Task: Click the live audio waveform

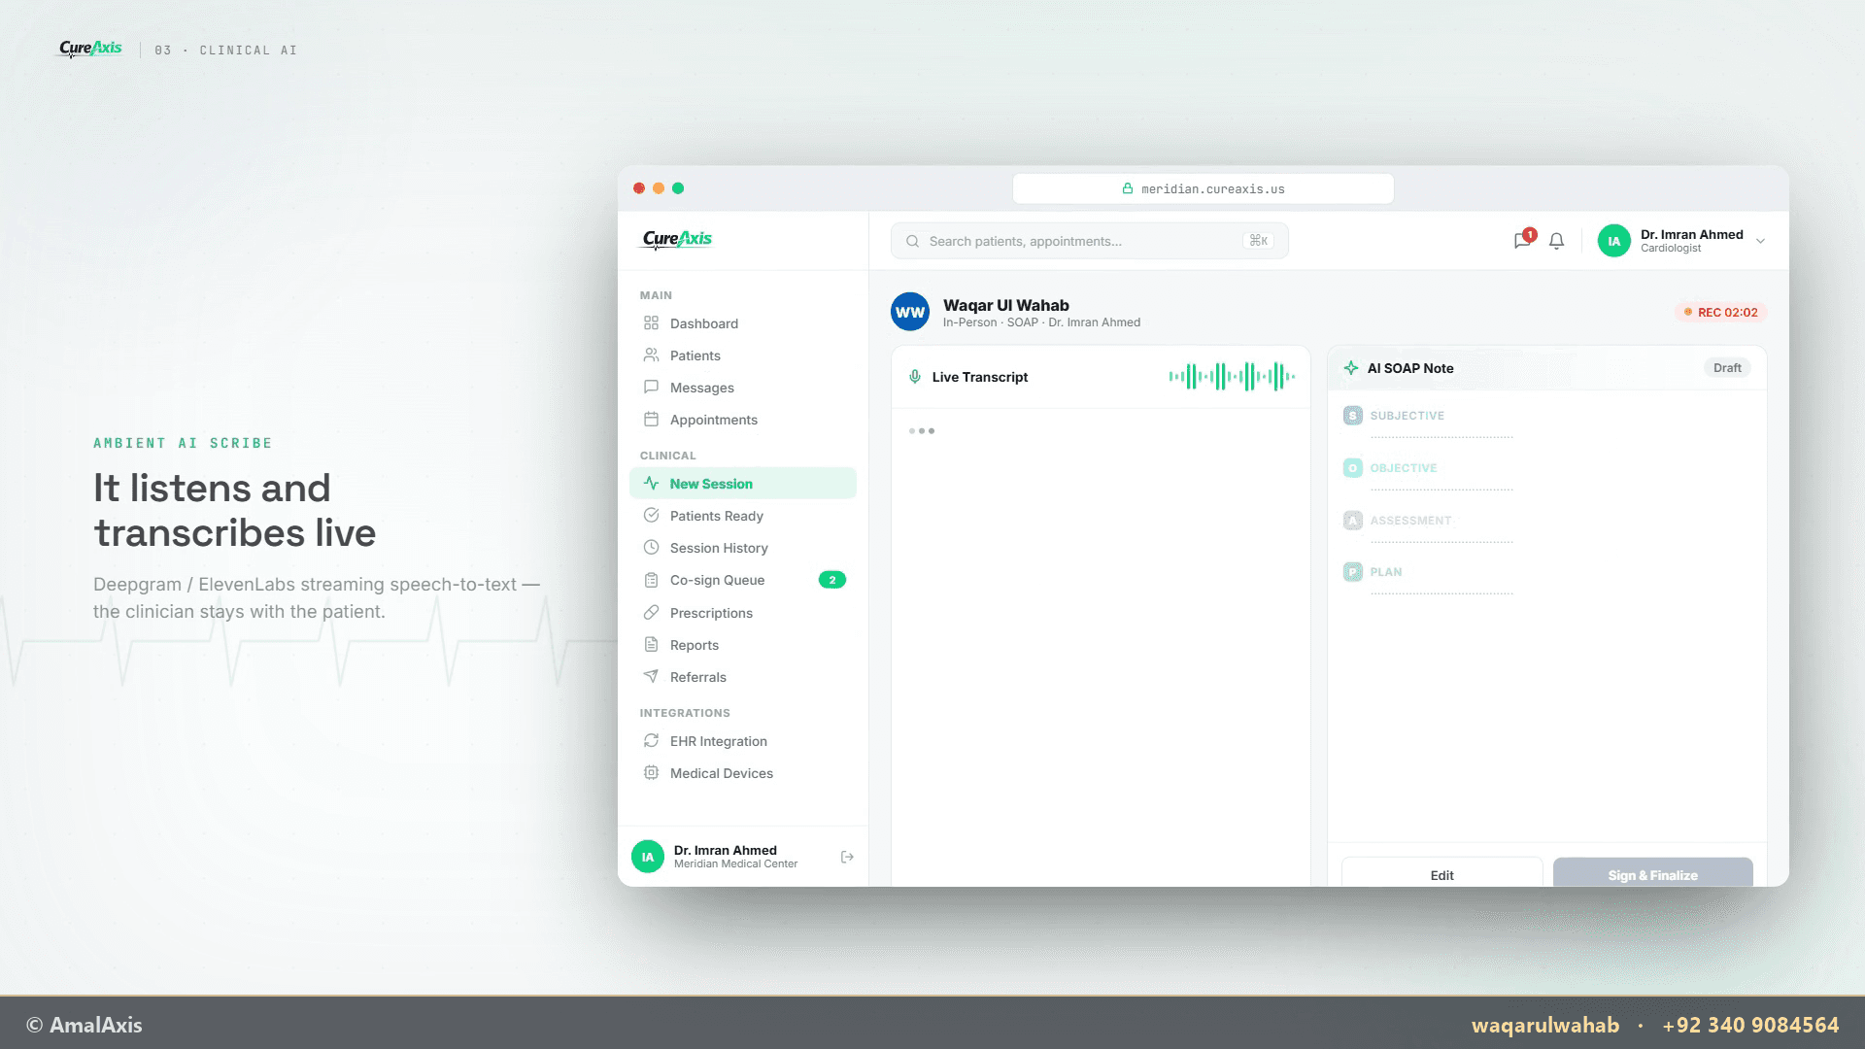Action: (x=1232, y=376)
